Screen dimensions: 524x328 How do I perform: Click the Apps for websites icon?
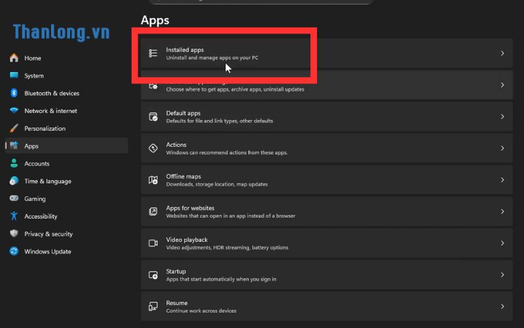(x=153, y=211)
